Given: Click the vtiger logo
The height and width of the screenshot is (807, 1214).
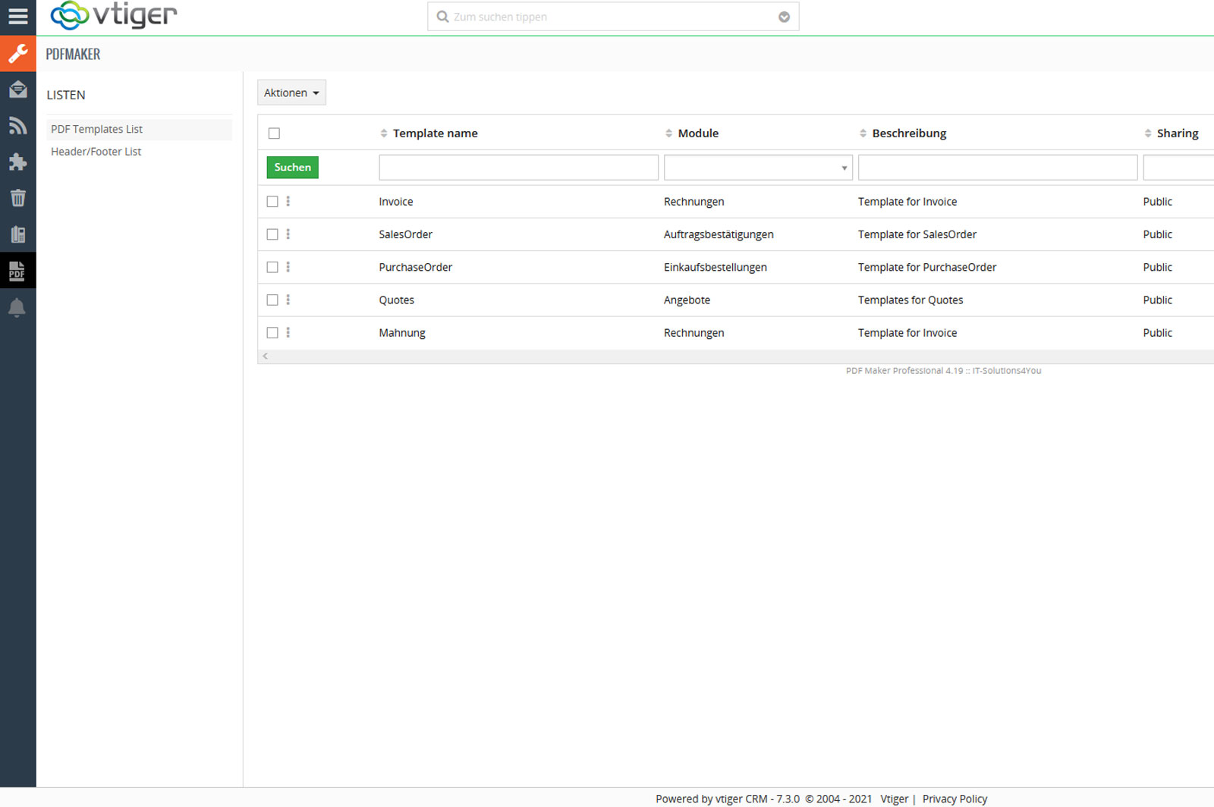Looking at the screenshot, I should (114, 16).
